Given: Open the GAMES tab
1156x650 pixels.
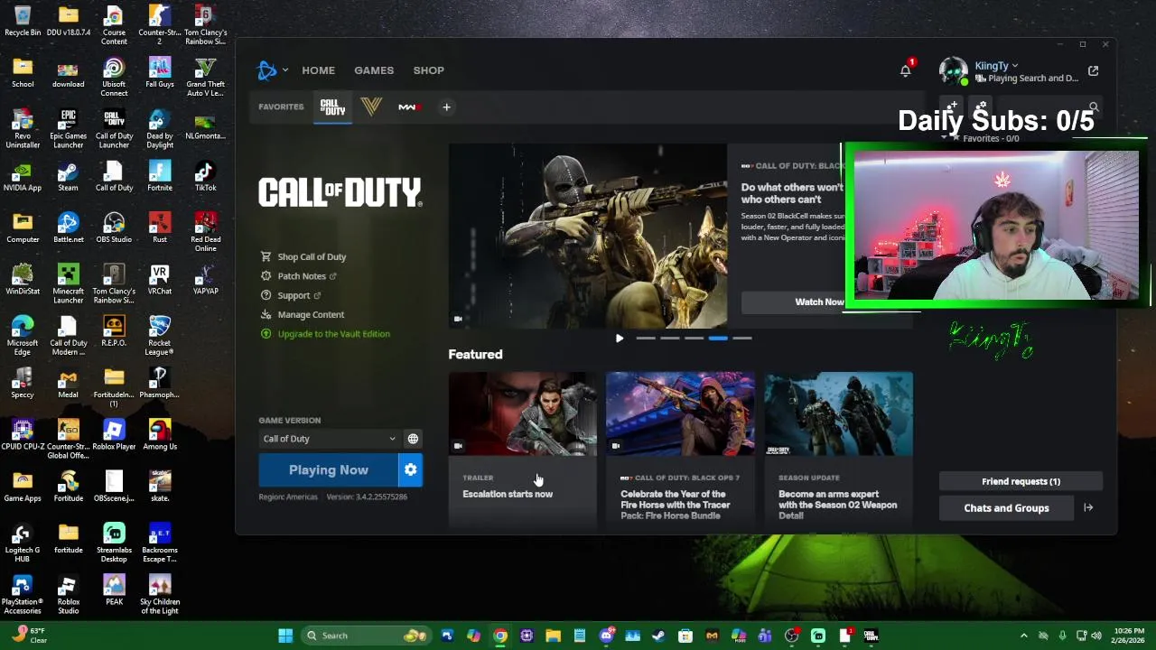Looking at the screenshot, I should [374, 70].
